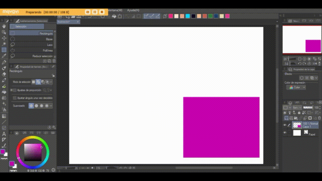Select the magenta main color swatch
Image resolution: width=322 pixels, height=181 pixels.
coord(12,164)
